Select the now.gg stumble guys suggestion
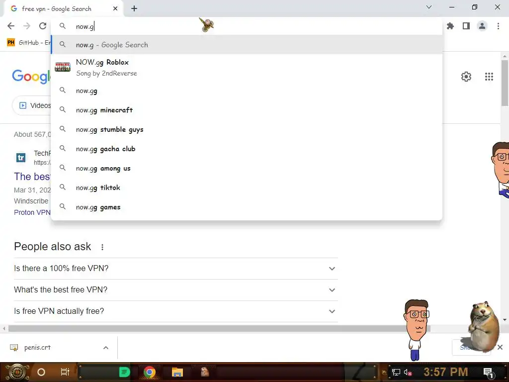This screenshot has height=382, width=509. point(247,130)
